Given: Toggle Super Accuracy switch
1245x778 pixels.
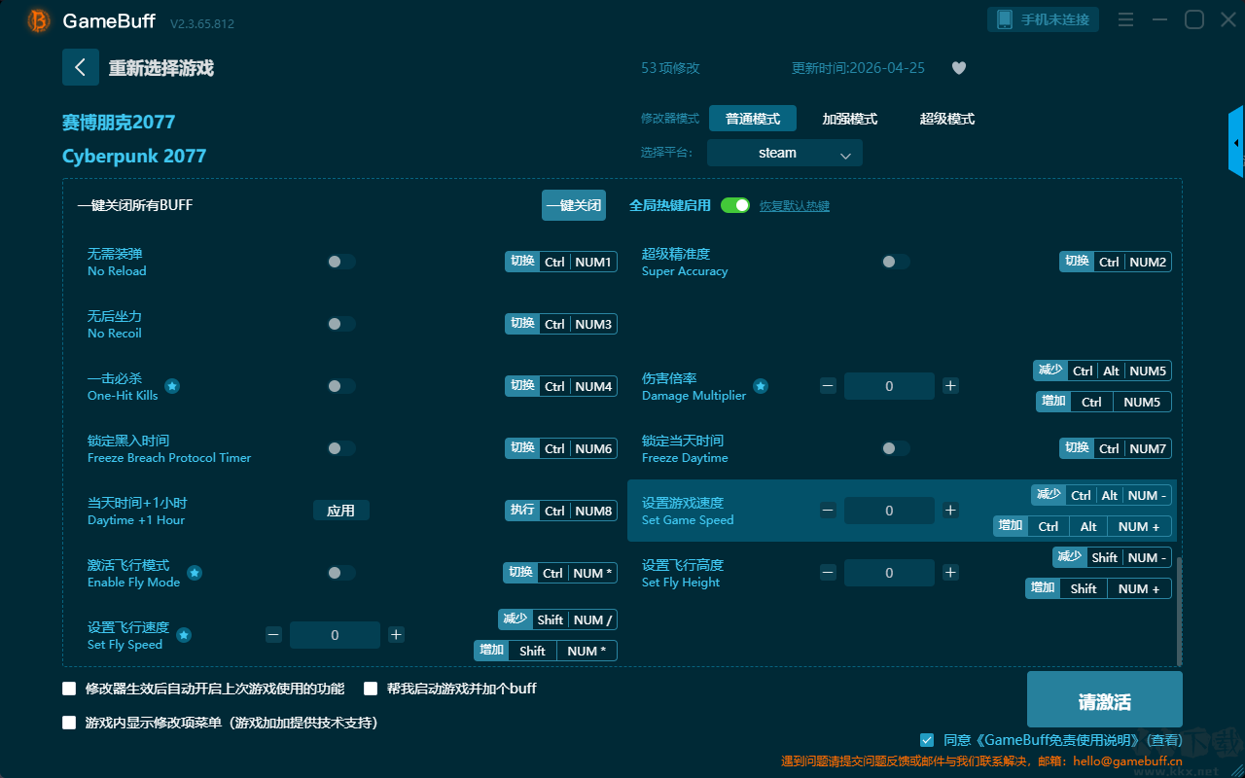Looking at the screenshot, I should (x=896, y=262).
